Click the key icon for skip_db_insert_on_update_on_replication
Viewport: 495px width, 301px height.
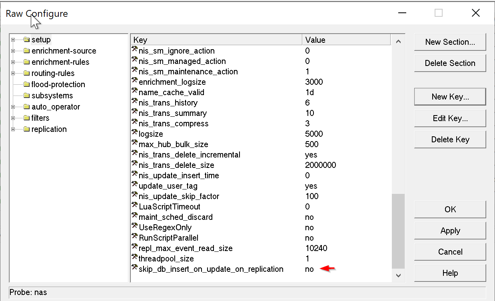pos(135,269)
